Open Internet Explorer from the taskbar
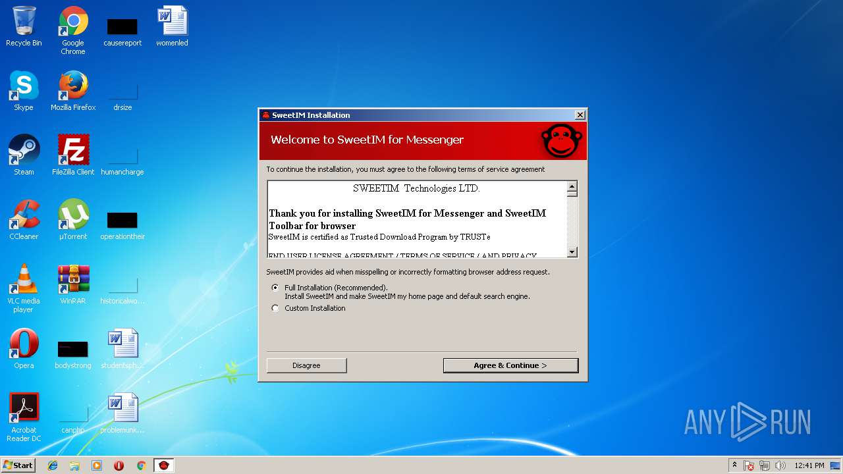 click(53, 465)
